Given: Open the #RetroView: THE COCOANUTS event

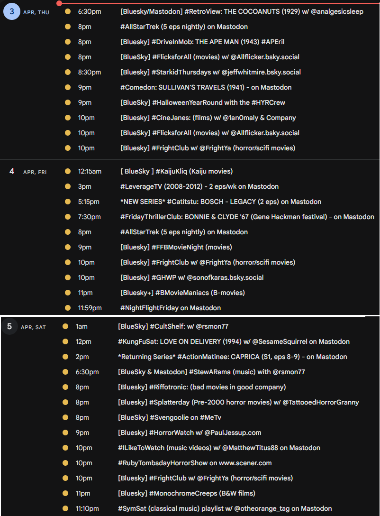Looking at the screenshot, I should [242, 11].
